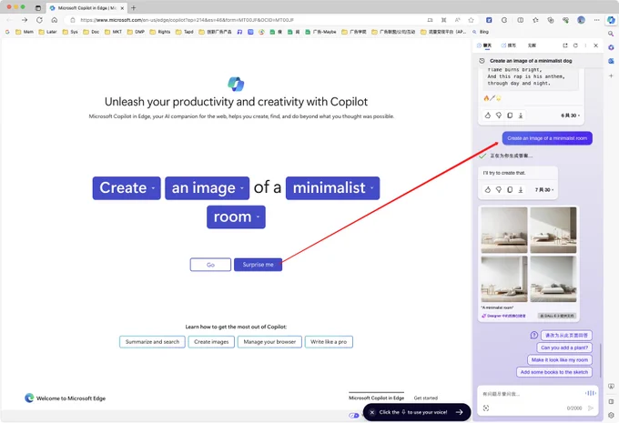Open the Read aloud icon in address bar
Viewport: 619px width, 423px height.
point(458,20)
